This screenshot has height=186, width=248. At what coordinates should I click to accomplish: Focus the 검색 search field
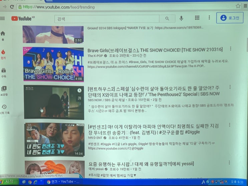click(107, 19)
